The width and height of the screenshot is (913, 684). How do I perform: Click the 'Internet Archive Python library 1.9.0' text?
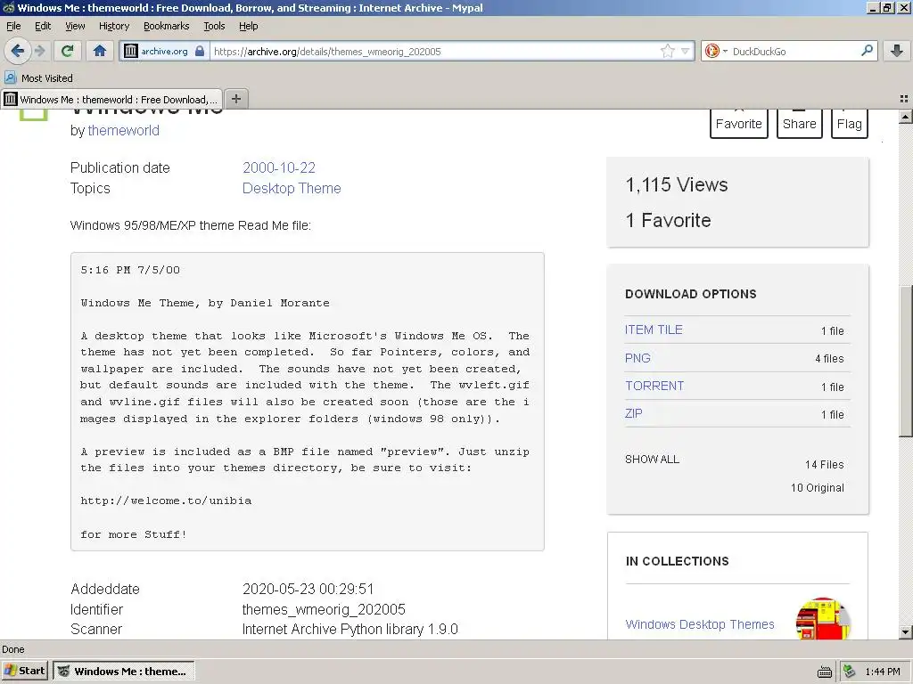(350, 629)
